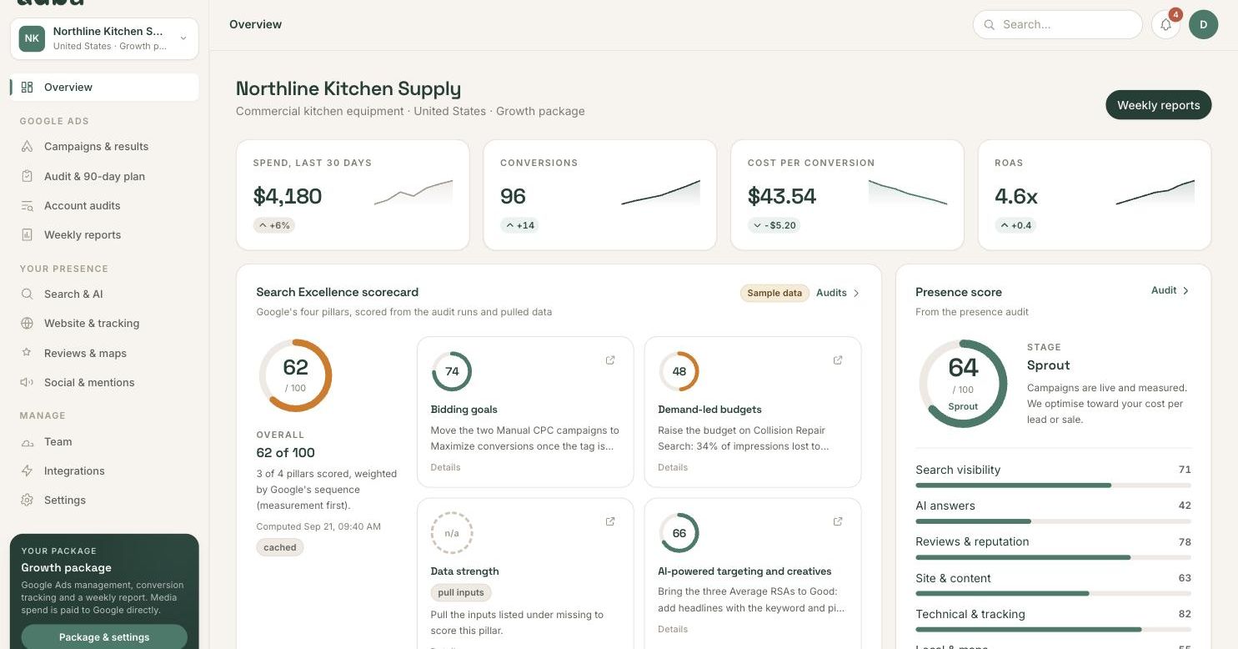
Task: Open Team management page
Action: (104, 441)
